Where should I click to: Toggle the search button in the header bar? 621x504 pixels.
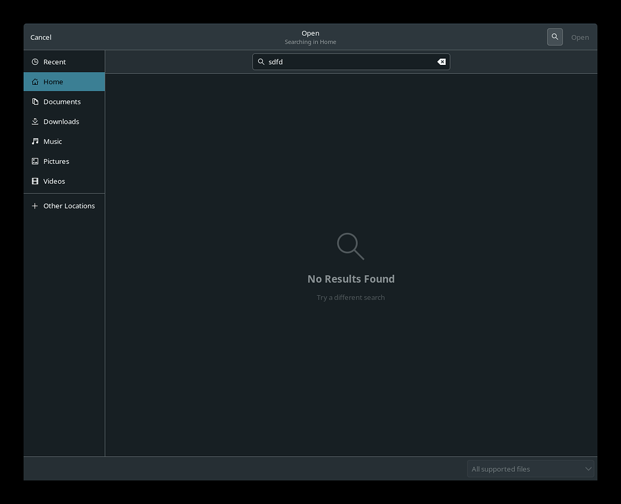coord(554,37)
